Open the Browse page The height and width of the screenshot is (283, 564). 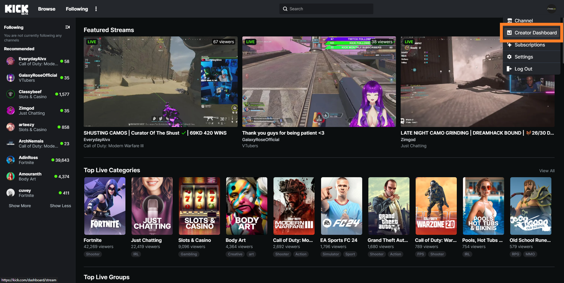coord(47,9)
